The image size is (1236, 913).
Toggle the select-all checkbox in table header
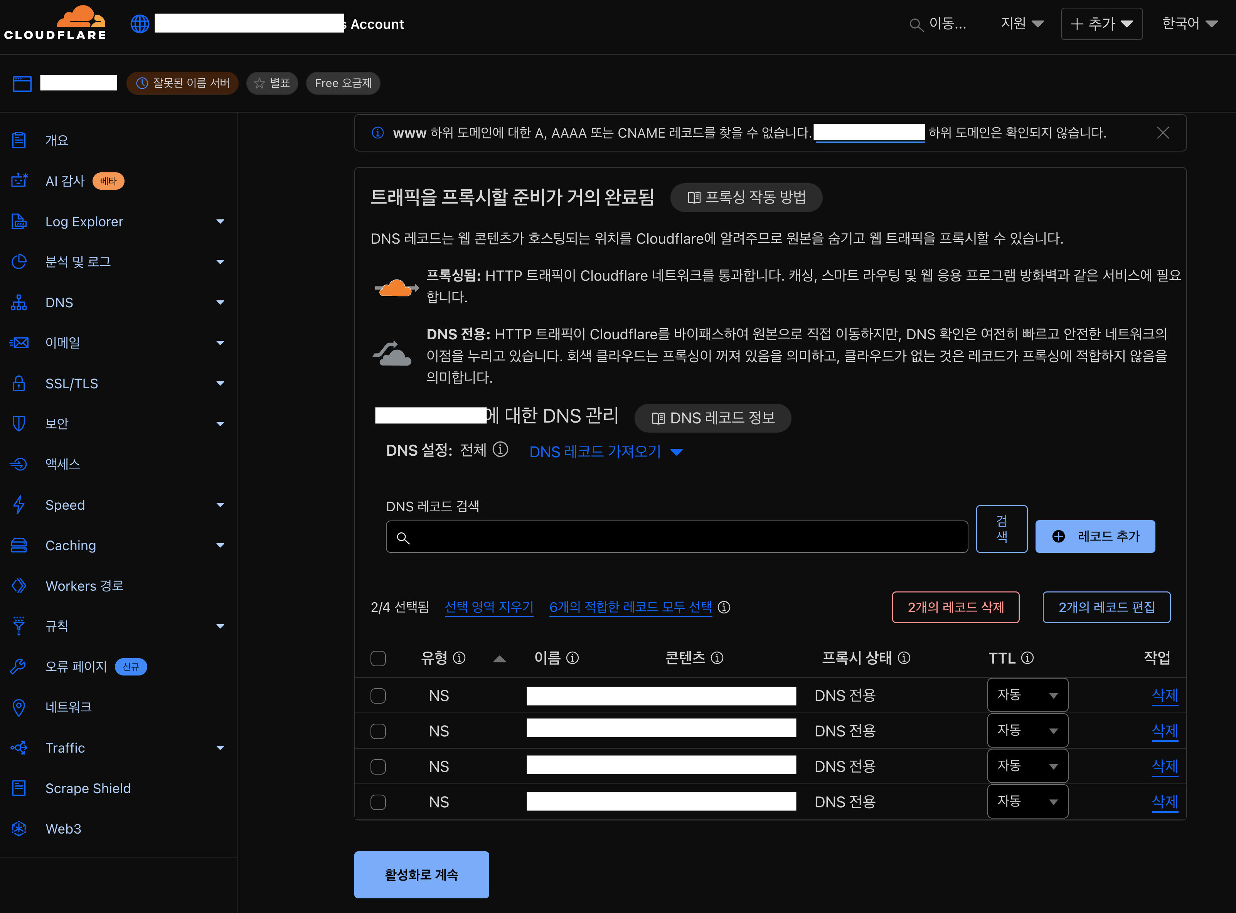point(378,659)
